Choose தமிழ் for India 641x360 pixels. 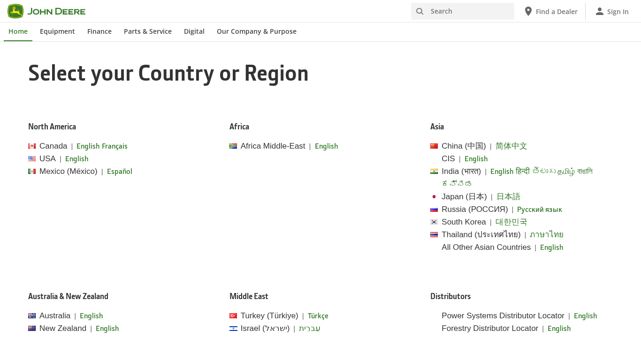point(566,172)
